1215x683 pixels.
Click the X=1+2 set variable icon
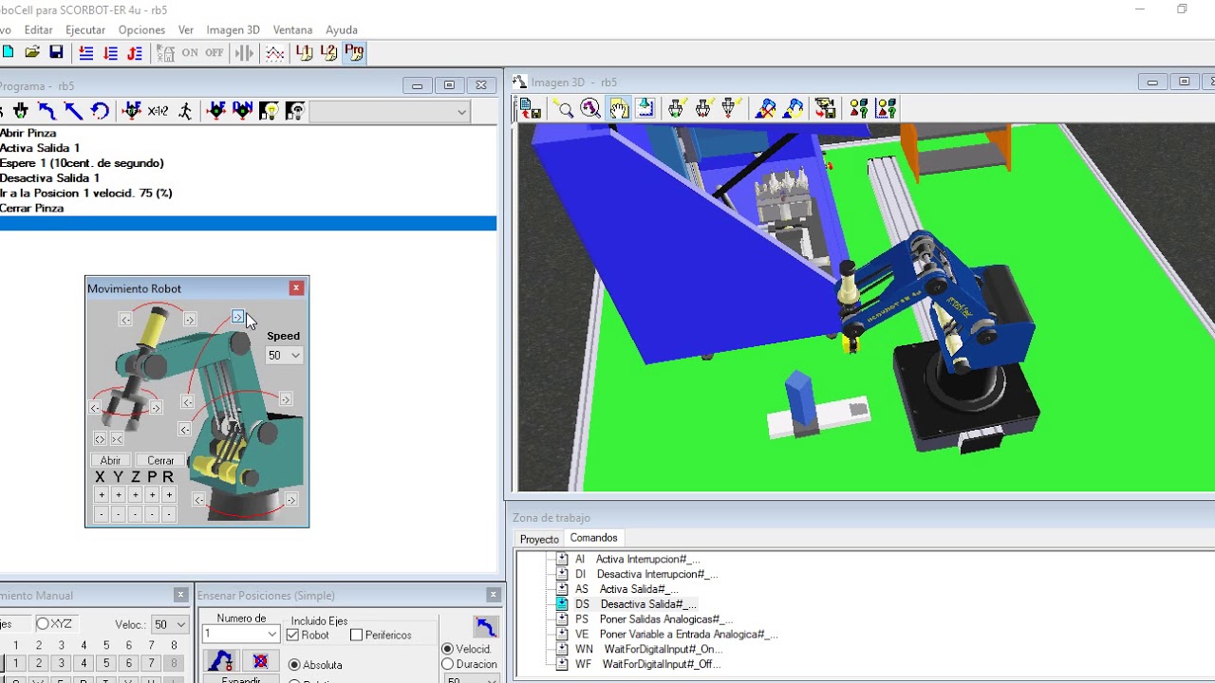(158, 111)
